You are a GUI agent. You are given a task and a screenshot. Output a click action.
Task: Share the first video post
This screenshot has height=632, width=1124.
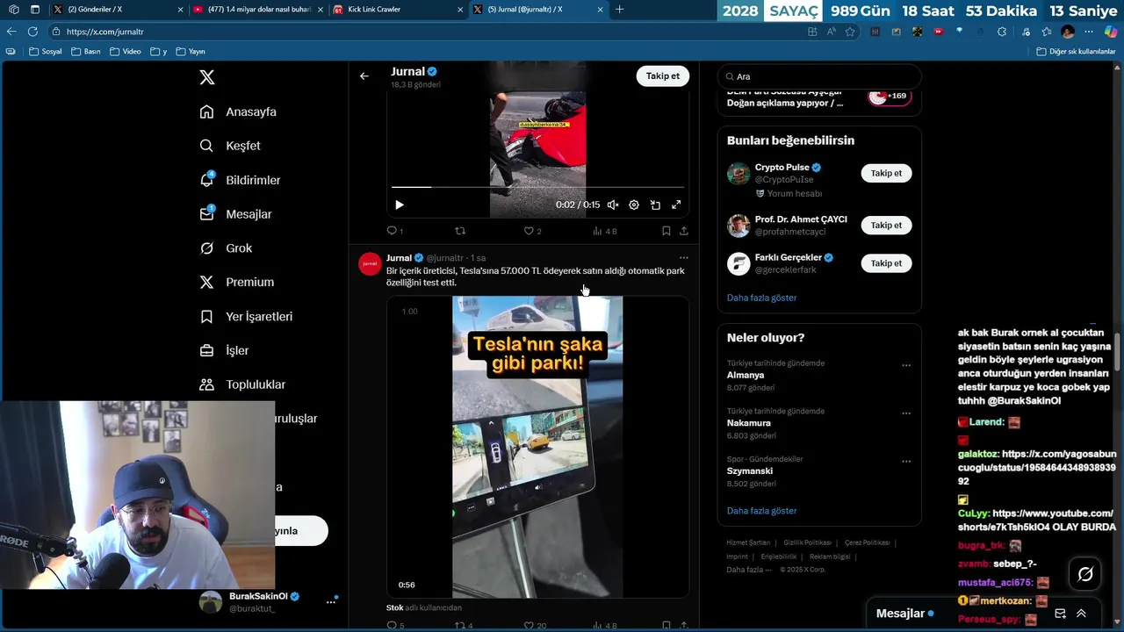pos(684,231)
